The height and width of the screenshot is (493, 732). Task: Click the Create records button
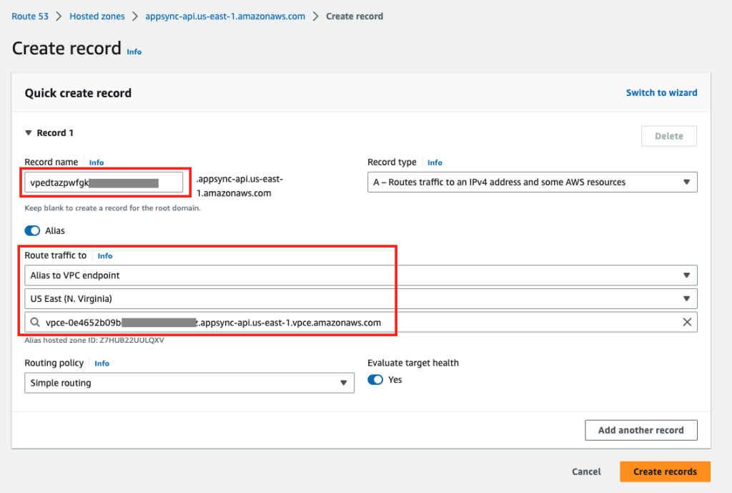(x=665, y=472)
